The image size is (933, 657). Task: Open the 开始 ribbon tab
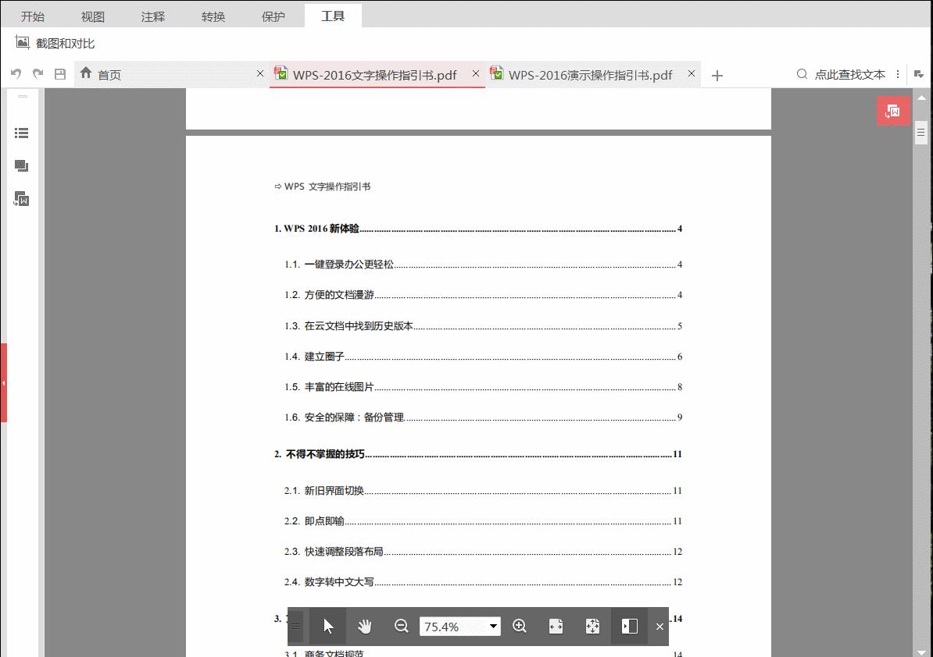coord(33,16)
